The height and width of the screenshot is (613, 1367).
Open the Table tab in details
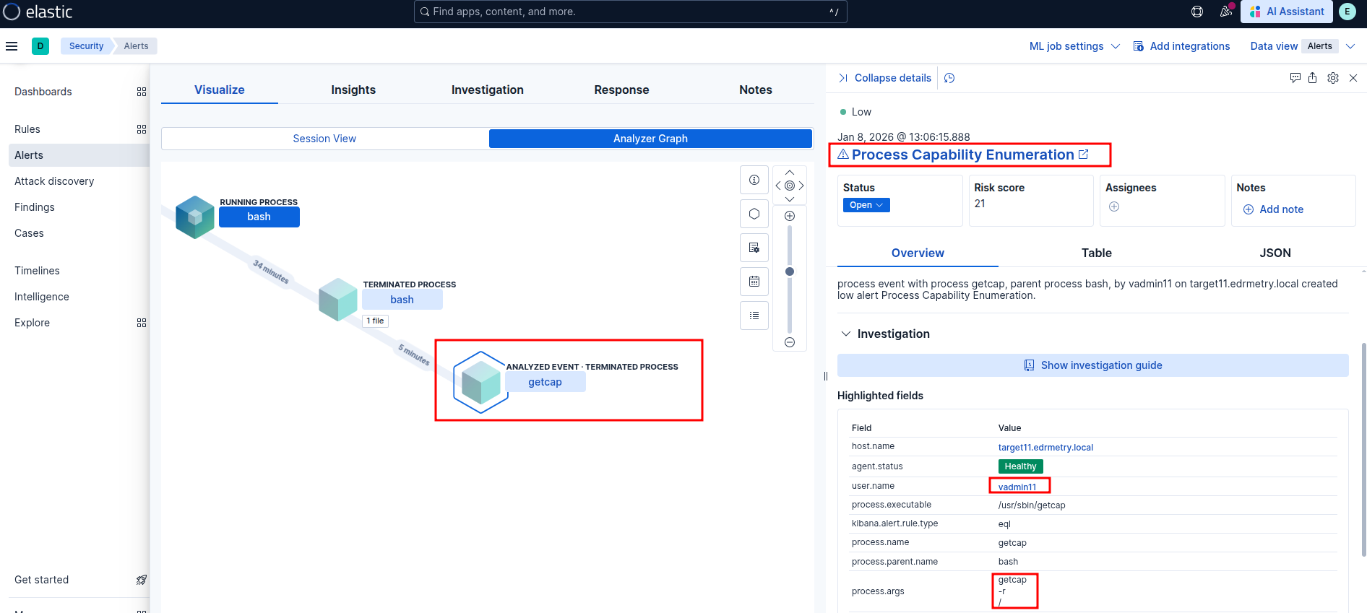point(1096,253)
